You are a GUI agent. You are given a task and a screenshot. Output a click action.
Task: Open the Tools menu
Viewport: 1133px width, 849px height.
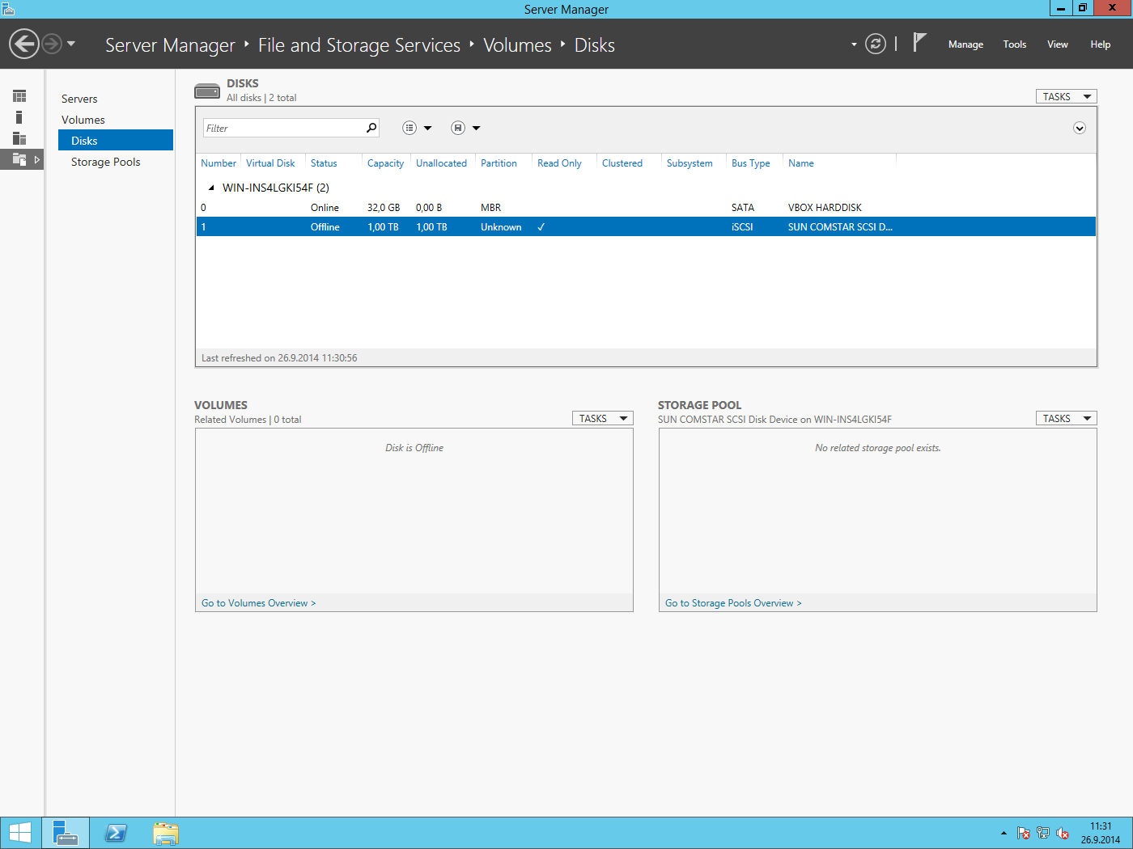1015,44
